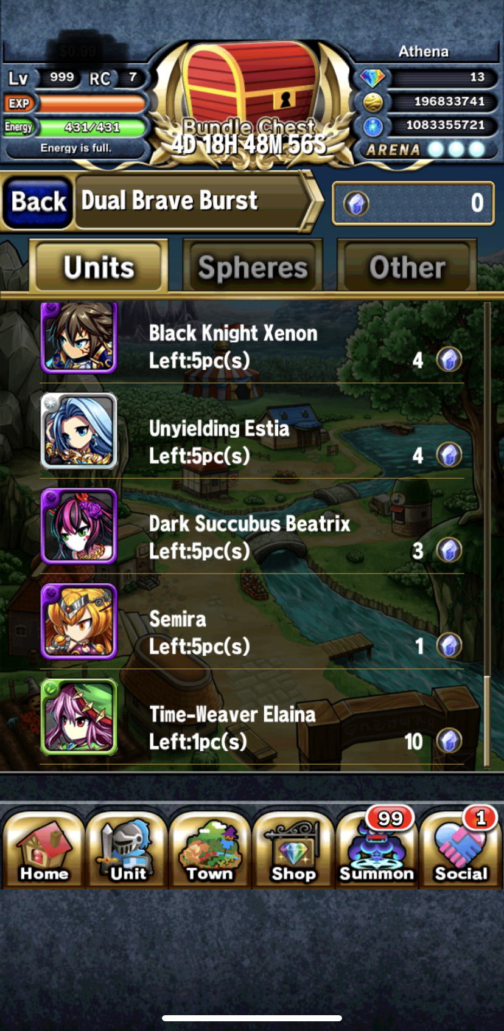504x1031 pixels.
Task: Tap the gold zel coin icon
Action: (373, 102)
